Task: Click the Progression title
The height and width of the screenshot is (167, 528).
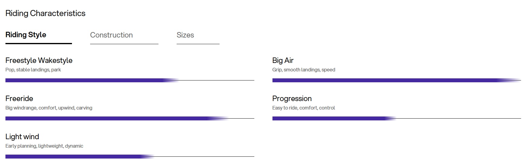Action: click(292, 99)
